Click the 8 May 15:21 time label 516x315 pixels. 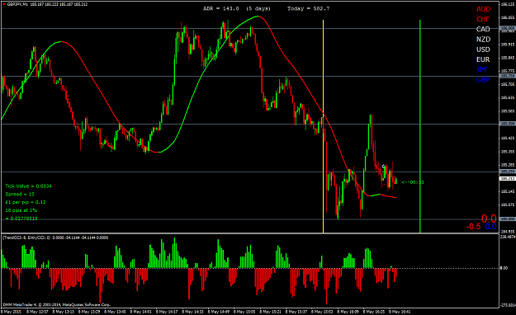pos(271,312)
